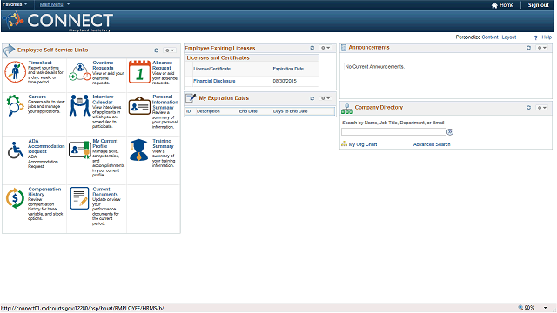Image resolution: width=557 pixels, height=313 pixels.
Task: Open the Careers link
Action: point(37,97)
